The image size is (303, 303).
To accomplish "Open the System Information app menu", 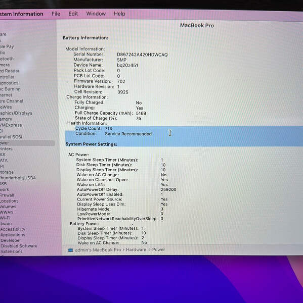I will coord(21,14).
